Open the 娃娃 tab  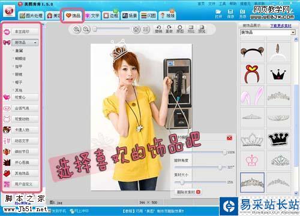[x=167, y=16]
